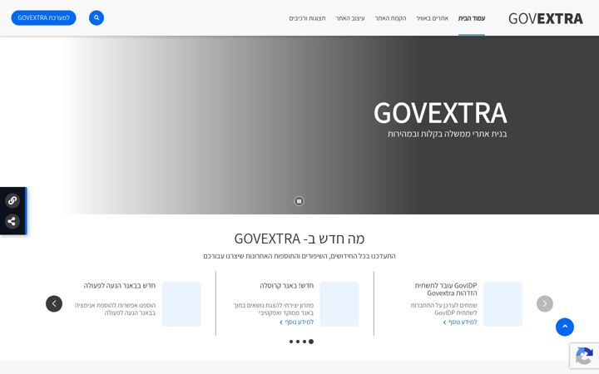Open the אתרים באוויר menu item
Viewport: 599px width, 374px height.
pyautogui.click(x=432, y=18)
